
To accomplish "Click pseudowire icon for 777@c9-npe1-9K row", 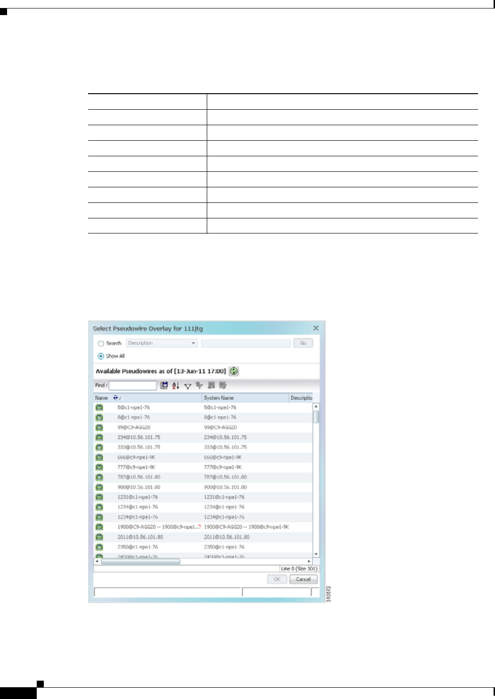I will pos(99,467).
